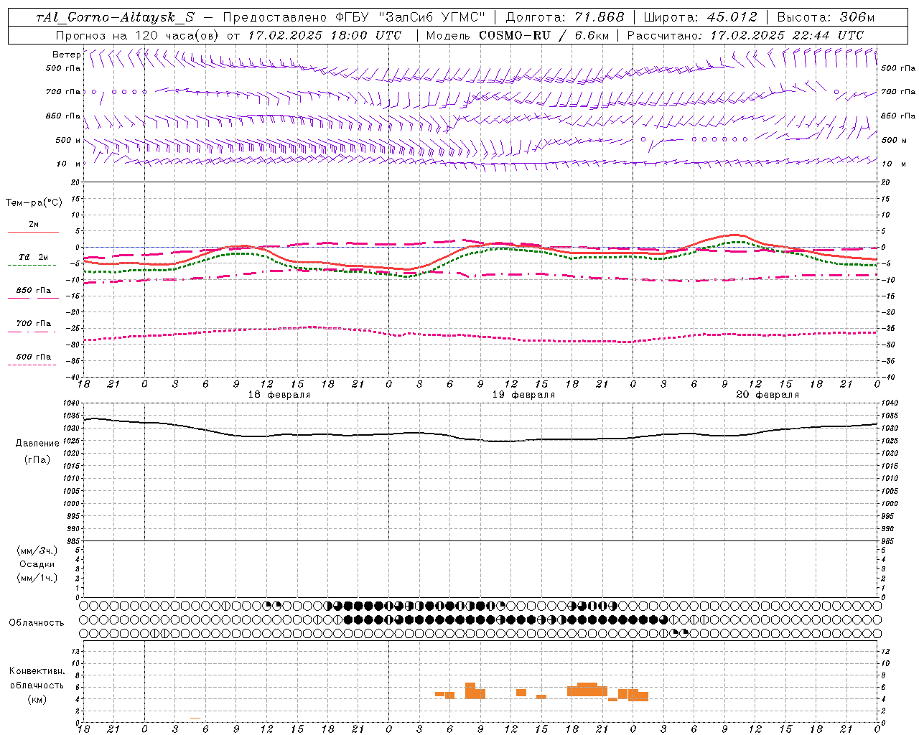Click the "Td 2м" dew point legend label
The image size is (919, 735).
(x=34, y=257)
